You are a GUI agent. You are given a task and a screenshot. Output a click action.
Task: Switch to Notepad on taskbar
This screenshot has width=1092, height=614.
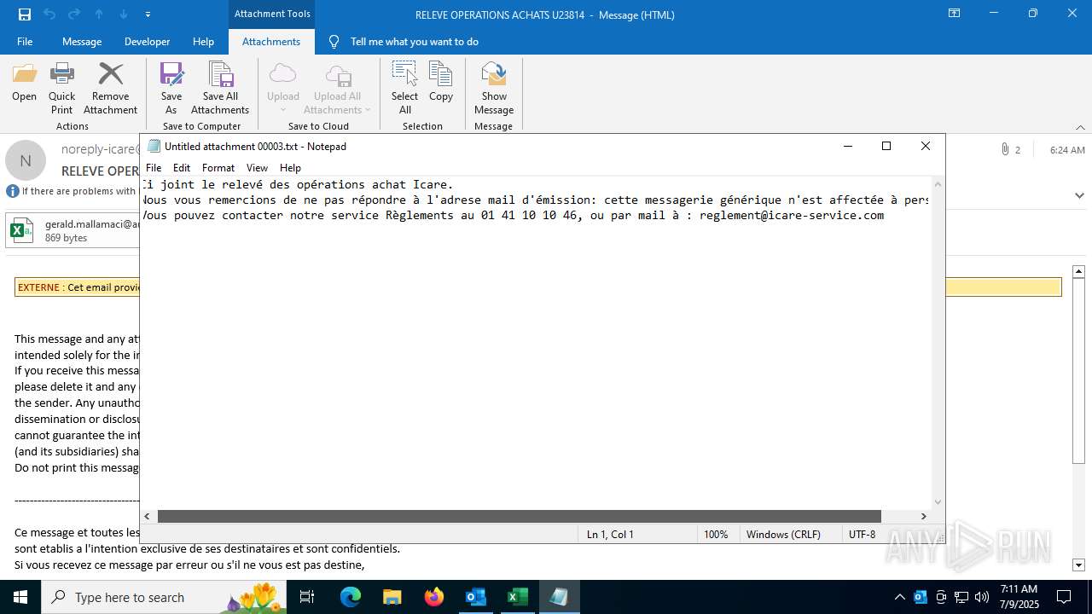(559, 597)
